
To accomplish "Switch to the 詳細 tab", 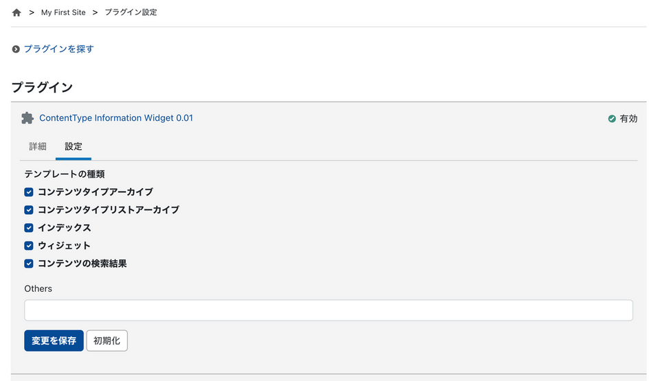I will click(37, 146).
